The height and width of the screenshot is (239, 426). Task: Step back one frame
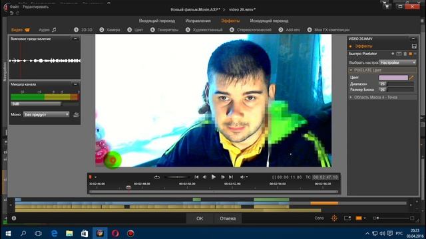[x=204, y=177]
